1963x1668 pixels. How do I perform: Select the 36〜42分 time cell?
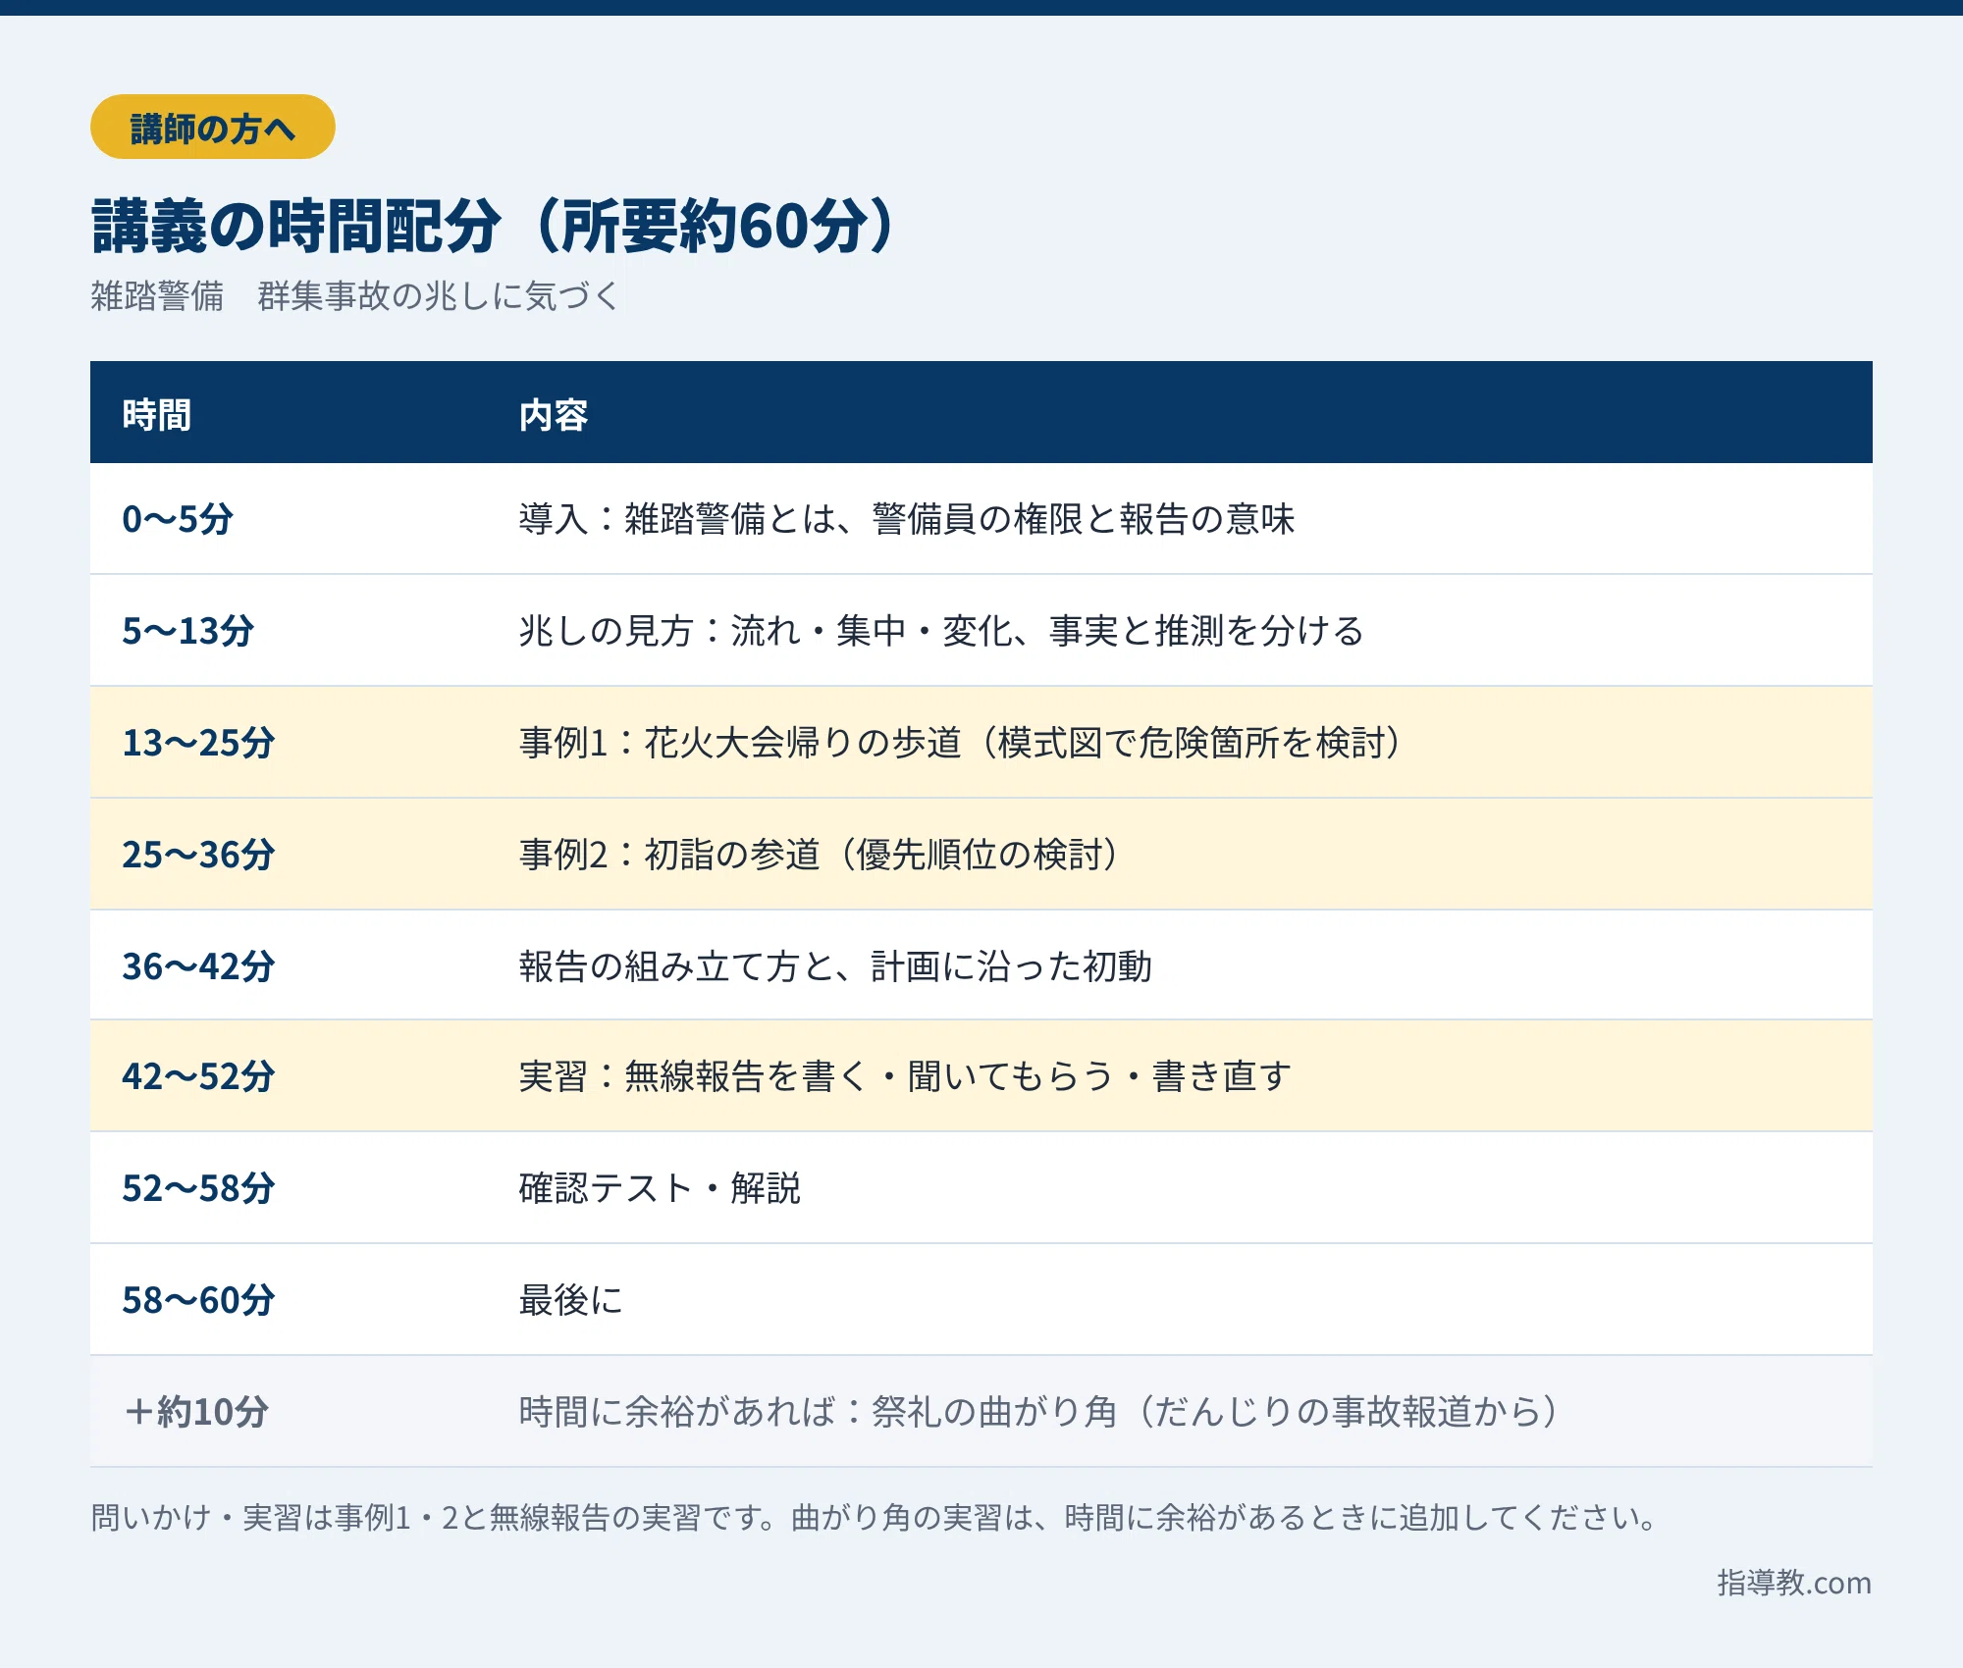pos(198,966)
